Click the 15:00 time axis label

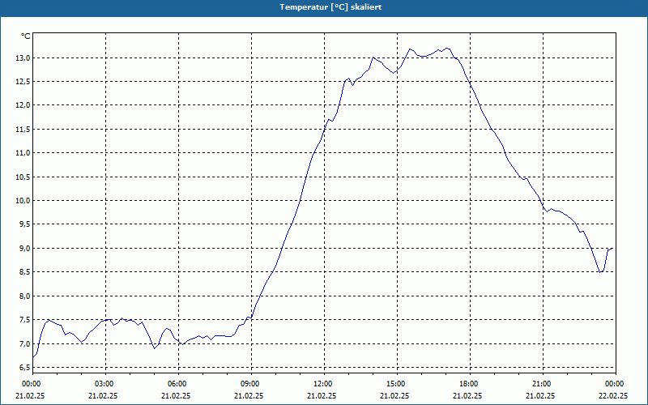click(397, 384)
